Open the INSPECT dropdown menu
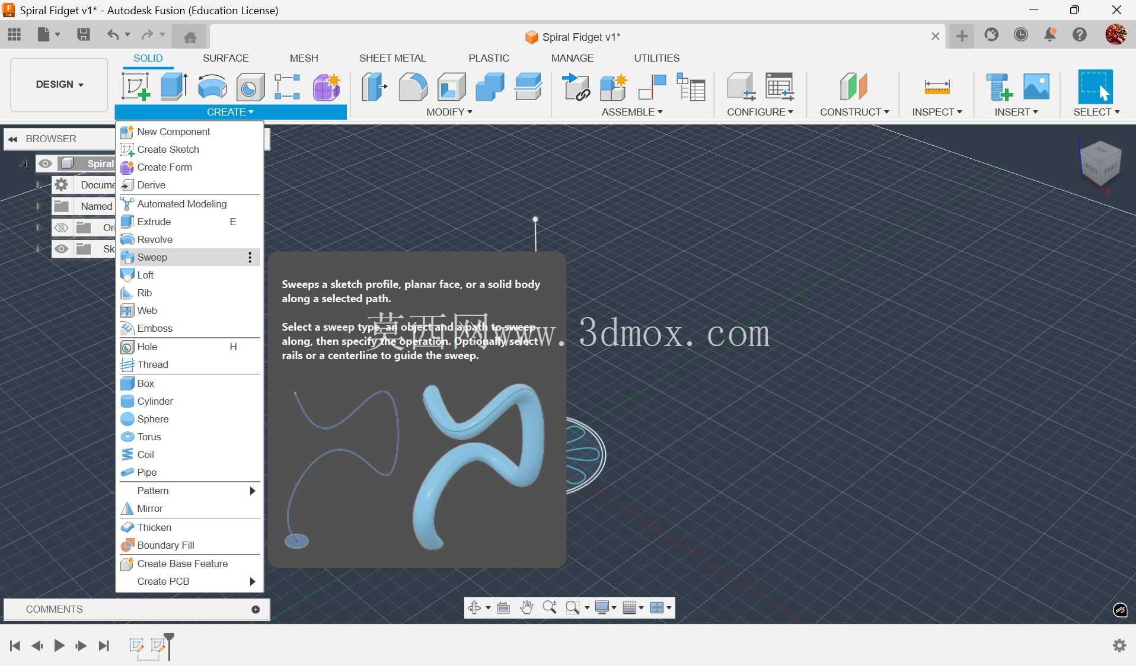The width and height of the screenshot is (1136, 666). [937, 112]
